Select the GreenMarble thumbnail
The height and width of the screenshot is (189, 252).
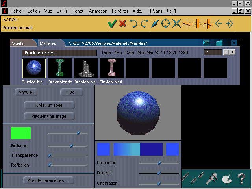point(60,68)
